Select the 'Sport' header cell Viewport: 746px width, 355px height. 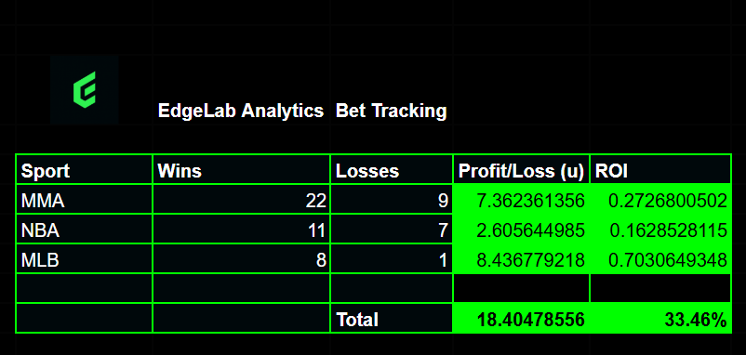click(85, 170)
